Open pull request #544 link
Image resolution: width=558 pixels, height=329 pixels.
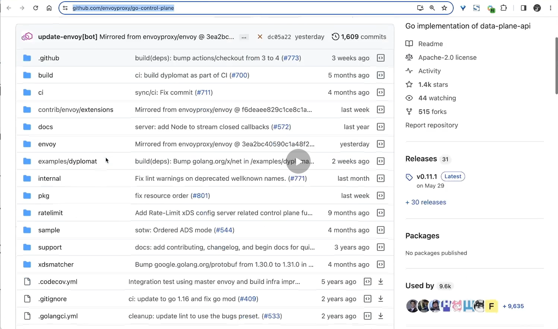[x=224, y=230]
